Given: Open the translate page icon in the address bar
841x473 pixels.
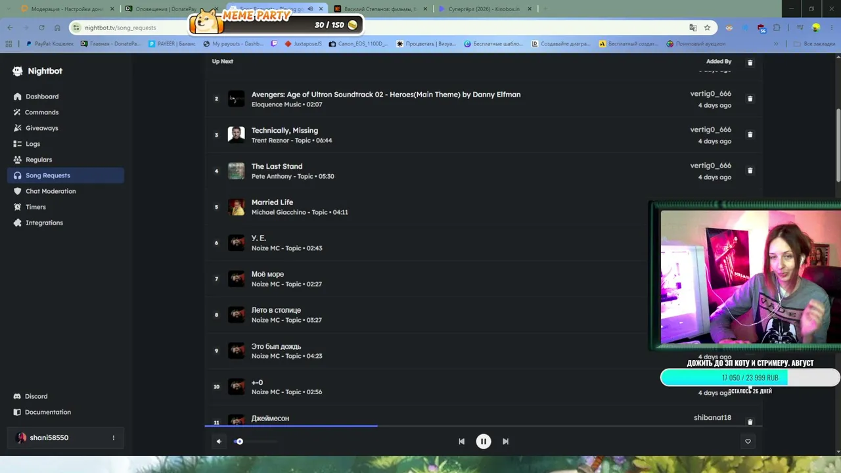Looking at the screenshot, I should (693, 28).
